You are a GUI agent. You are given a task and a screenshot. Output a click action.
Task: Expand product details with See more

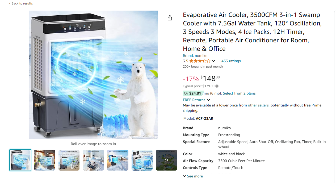(193, 176)
